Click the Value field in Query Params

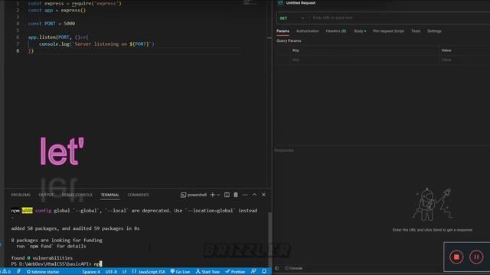point(465,60)
